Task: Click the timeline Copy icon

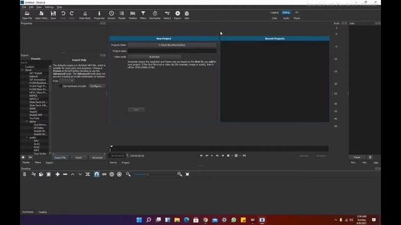Action: click(x=41, y=174)
